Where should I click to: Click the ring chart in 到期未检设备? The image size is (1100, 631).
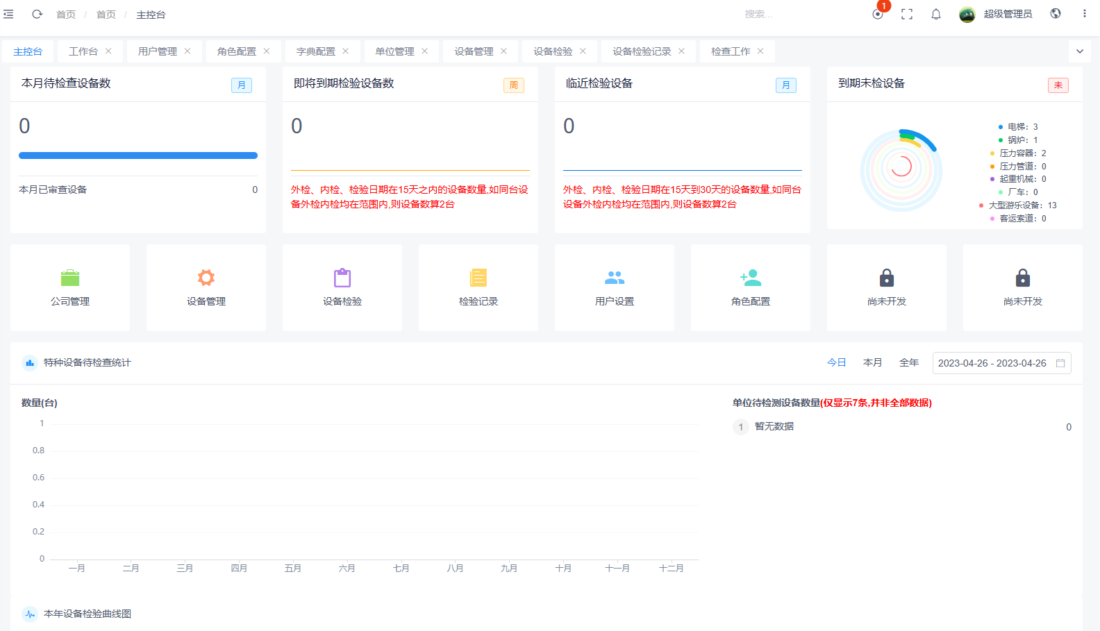pos(901,169)
